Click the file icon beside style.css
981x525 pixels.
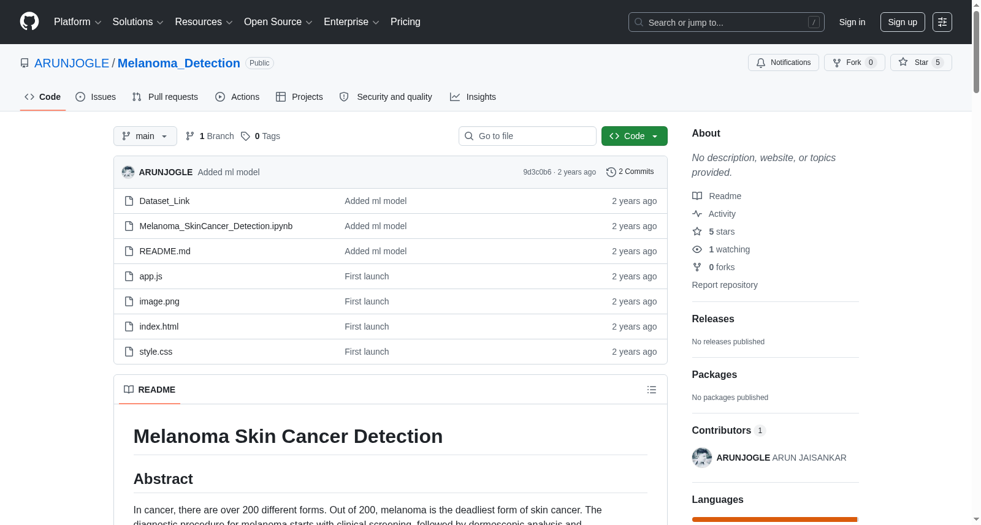click(129, 352)
